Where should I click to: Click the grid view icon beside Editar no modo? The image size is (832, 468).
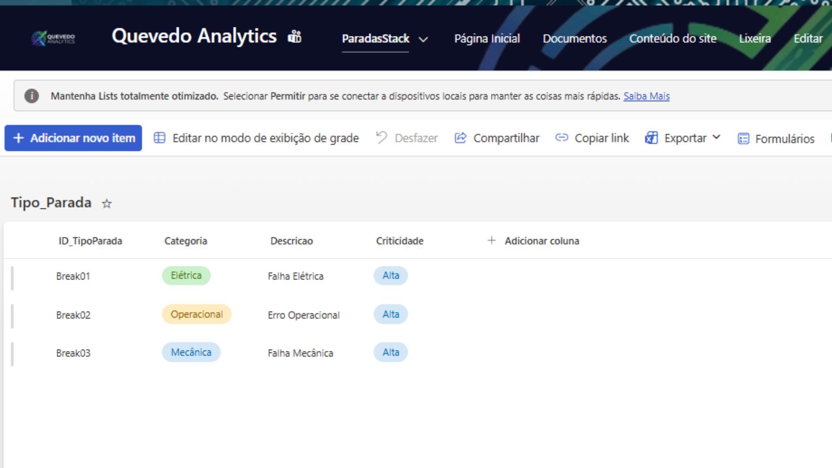159,137
